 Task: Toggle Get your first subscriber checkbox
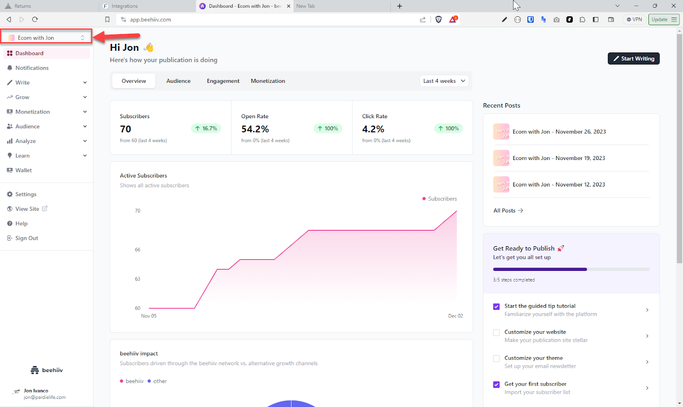coord(496,385)
